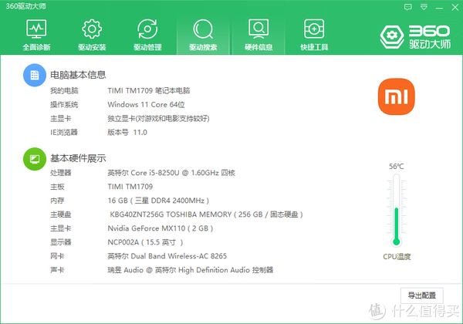
Task: Click the 360驱动大师 logo
Action: point(415,37)
